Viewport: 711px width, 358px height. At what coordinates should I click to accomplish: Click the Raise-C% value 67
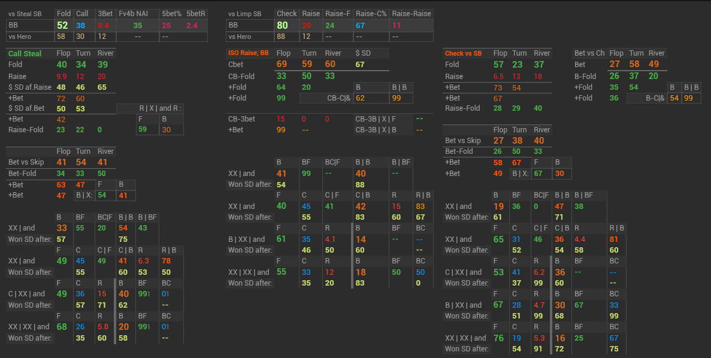[x=360, y=26]
